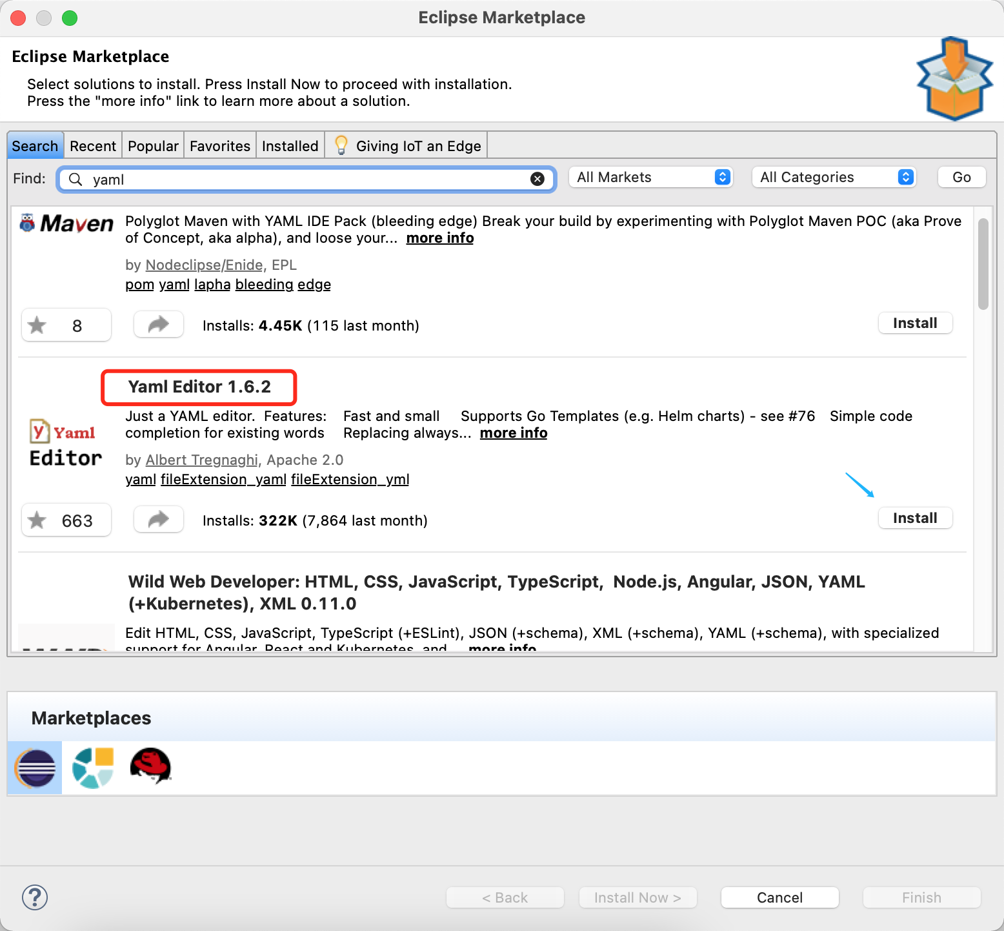This screenshot has height=931, width=1004.
Task: Open the Giving IoT an Edge tab
Action: click(x=407, y=145)
